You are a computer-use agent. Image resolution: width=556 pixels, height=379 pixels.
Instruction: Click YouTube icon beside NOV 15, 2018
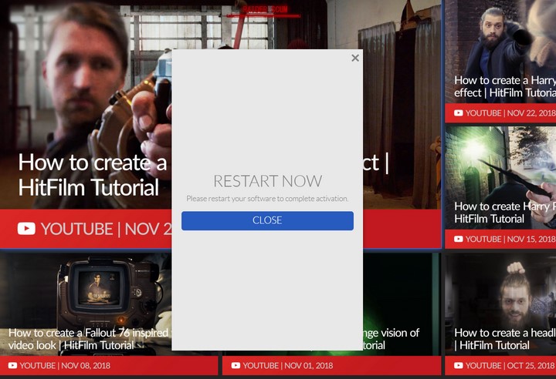[x=459, y=239]
